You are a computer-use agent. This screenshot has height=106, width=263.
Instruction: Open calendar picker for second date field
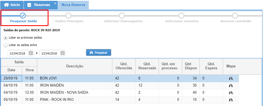click(x=62, y=53)
